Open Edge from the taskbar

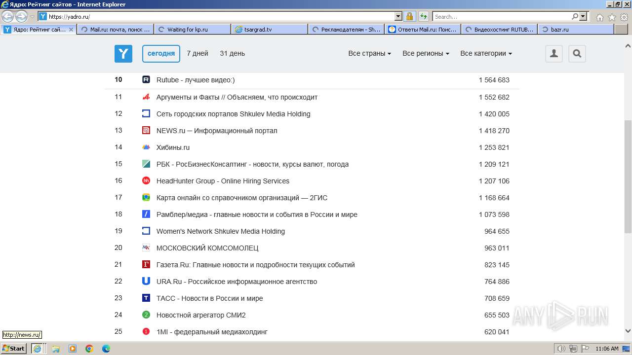[x=106, y=349]
